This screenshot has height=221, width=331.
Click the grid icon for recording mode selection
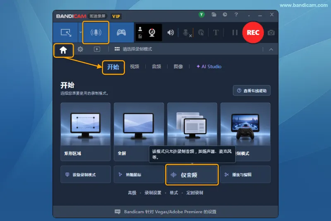(117, 49)
